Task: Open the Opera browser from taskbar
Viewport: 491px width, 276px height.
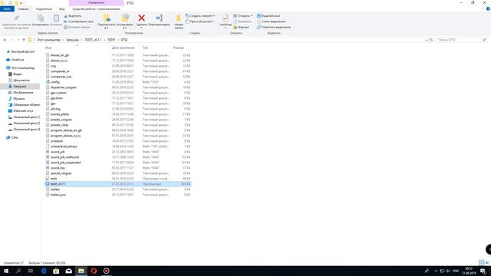Action: coord(94,271)
